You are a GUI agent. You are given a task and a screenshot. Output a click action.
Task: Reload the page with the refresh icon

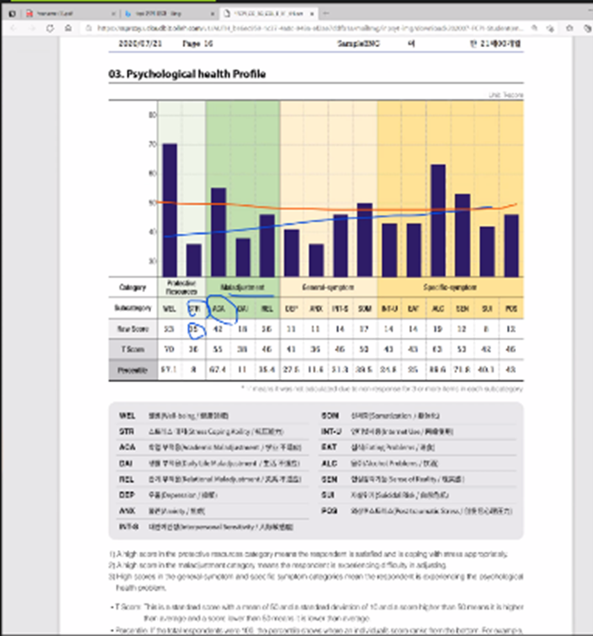50,28
